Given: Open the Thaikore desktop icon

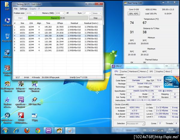Looking at the screenshot, I should pyautogui.click(x=7, y=102).
